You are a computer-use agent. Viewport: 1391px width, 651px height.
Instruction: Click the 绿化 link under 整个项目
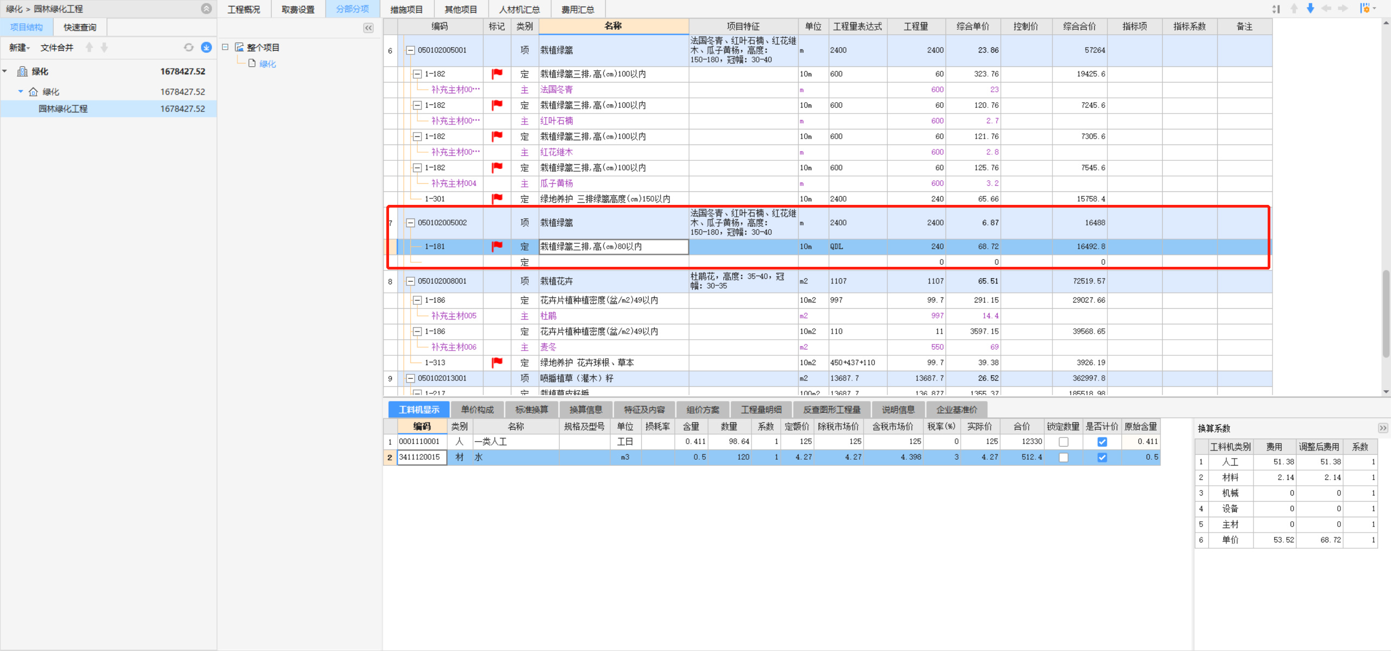tap(268, 64)
